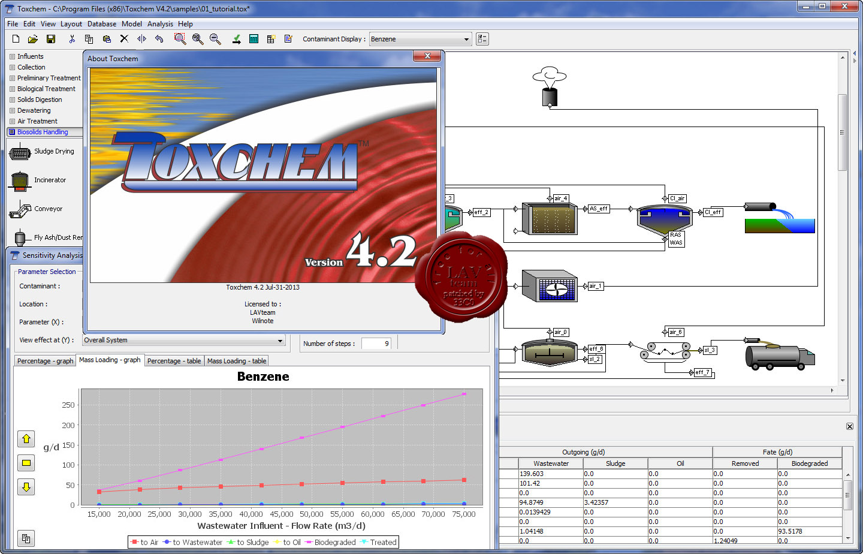Click the yellow rectangle graph reset button
The height and width of the screenshot is (554, 863).
[26, 463]
